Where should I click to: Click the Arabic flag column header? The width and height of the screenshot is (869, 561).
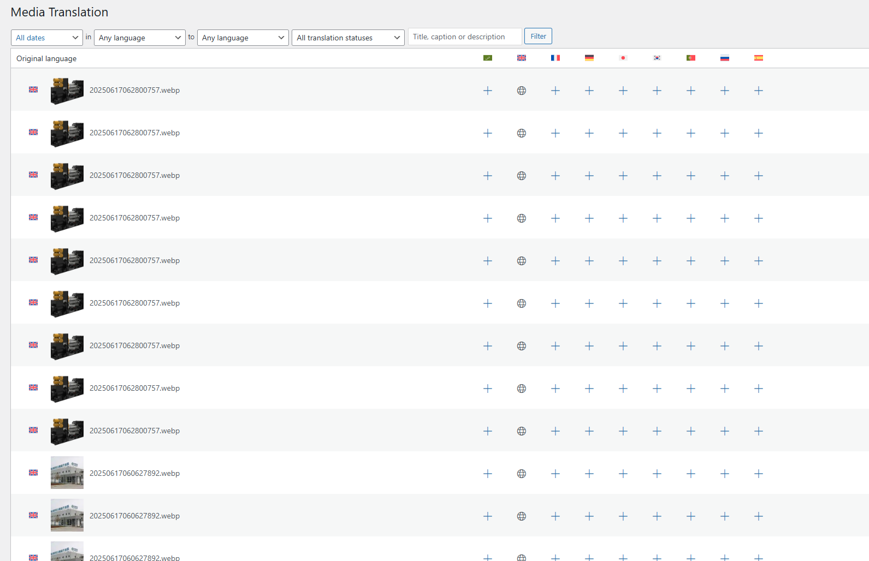click(x=488, y=58)
